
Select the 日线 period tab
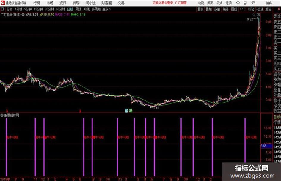point(70,9)
